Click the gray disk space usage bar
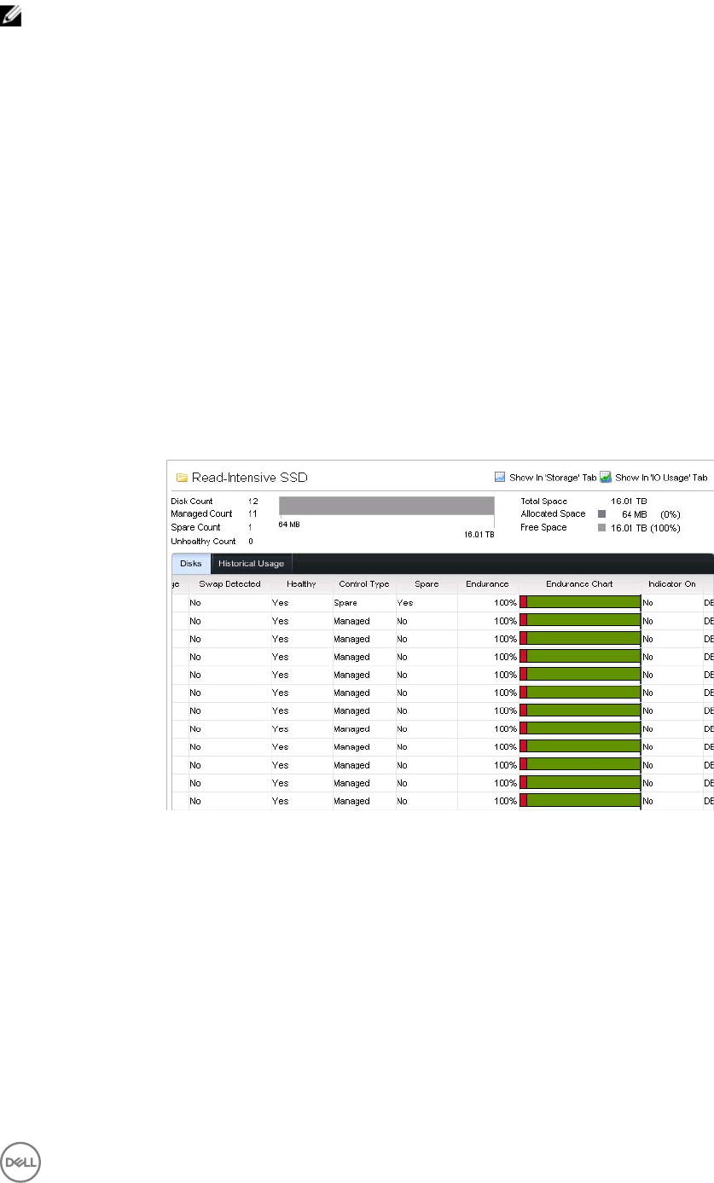Screen dimensions: 714x1183 386,505
